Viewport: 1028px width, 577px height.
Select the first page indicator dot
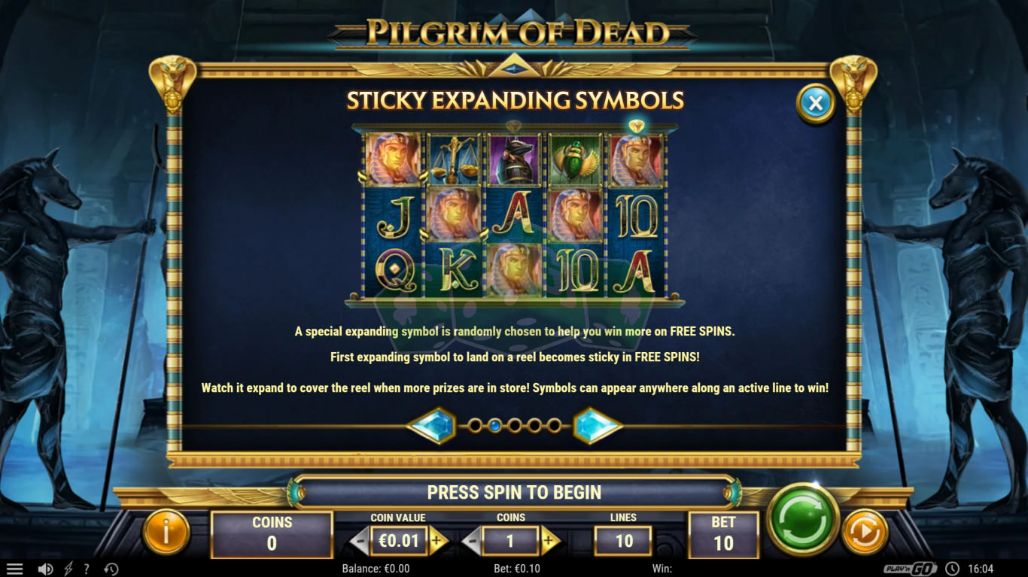476,426
